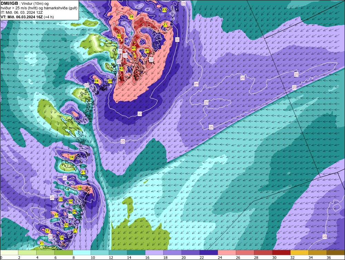Select the dark red 30–32 legend swatch
The image size is (345, 260).
(x=281, y=252)
